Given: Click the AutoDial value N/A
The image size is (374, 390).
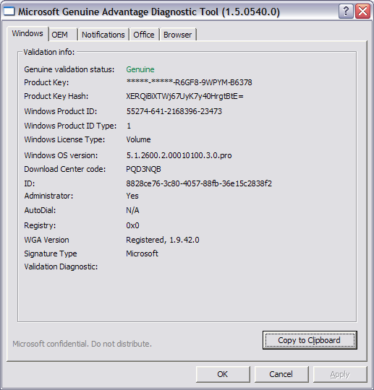Looking at the screenshot, I should [132, 210].
